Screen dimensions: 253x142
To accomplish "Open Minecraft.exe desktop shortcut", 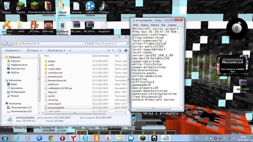I will tap(34, 7).
